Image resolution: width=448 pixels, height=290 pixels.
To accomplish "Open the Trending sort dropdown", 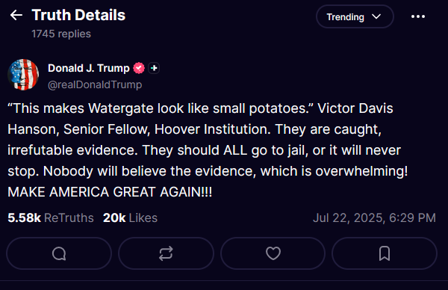I will [355, 16].
